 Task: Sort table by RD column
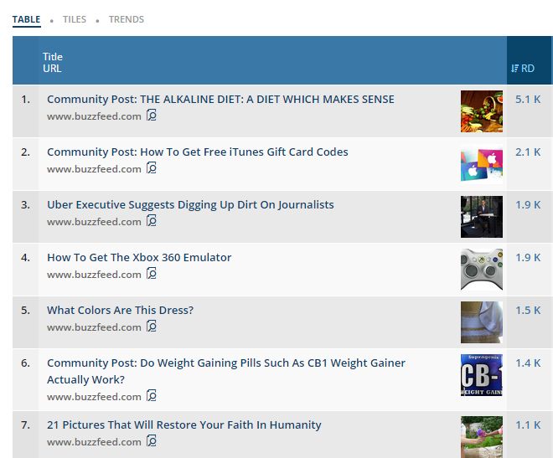click(523, 69)
